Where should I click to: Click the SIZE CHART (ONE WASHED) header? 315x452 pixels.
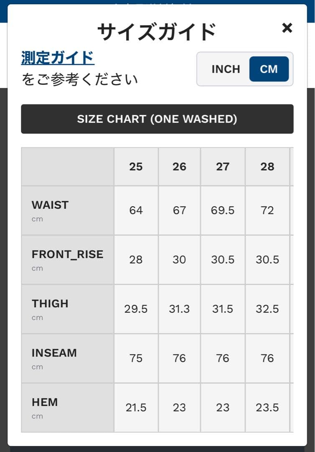157,119
